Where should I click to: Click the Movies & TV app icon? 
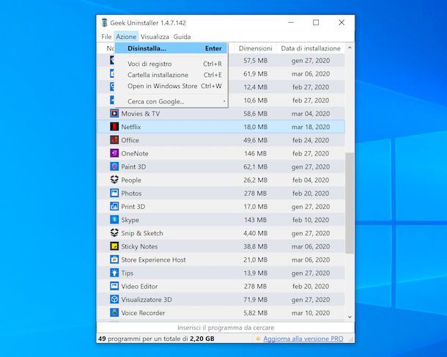tap(114, 114)
